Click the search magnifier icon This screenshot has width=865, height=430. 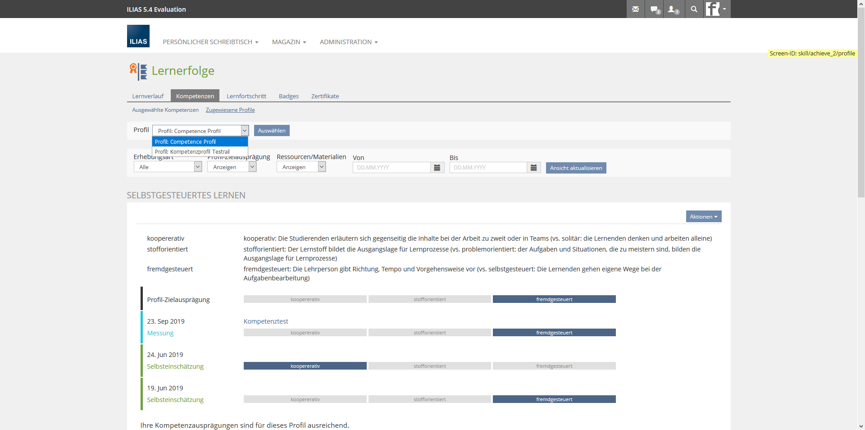[x=694, y=9]
